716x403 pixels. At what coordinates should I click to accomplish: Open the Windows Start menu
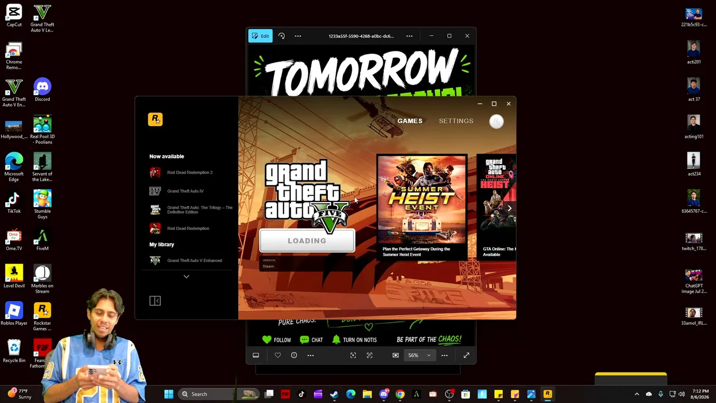click(168, 394)
